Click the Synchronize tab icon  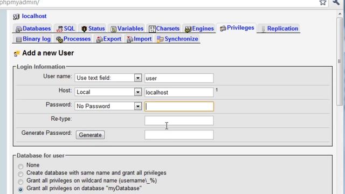tap(160, 39)
